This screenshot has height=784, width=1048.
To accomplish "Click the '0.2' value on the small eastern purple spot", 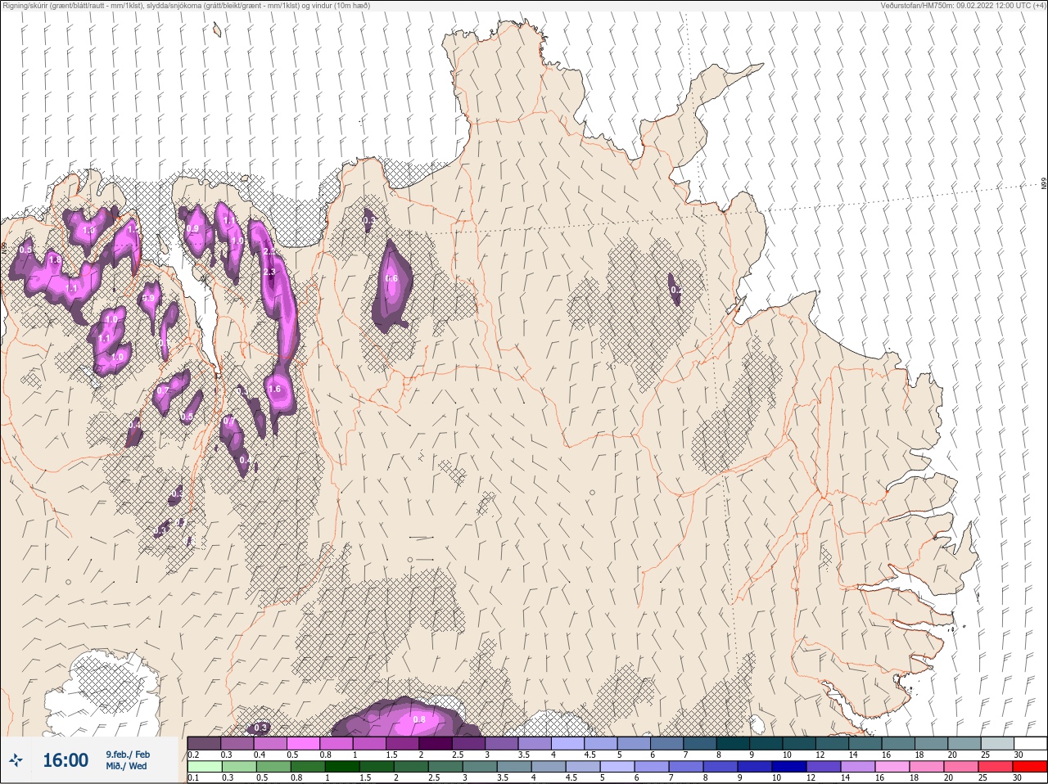I will point(675,290).
